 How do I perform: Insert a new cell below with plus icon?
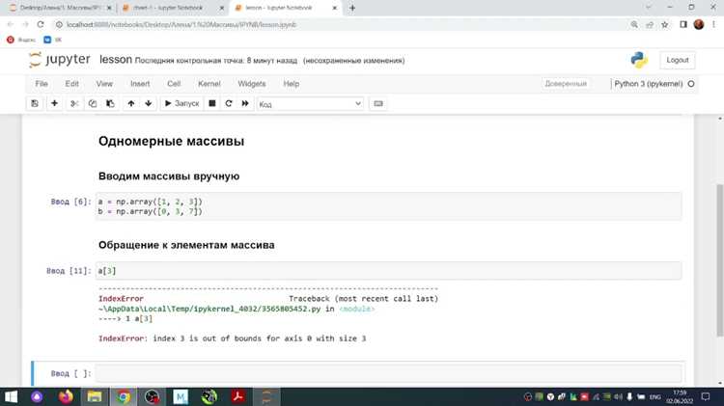(54, 104)
